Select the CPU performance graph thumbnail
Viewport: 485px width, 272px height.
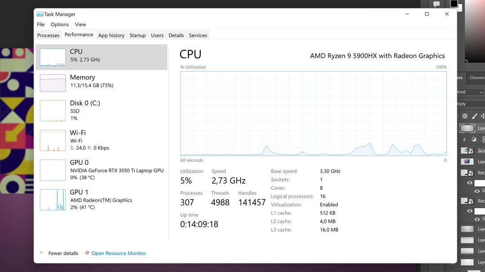click(x=53, y=57)
